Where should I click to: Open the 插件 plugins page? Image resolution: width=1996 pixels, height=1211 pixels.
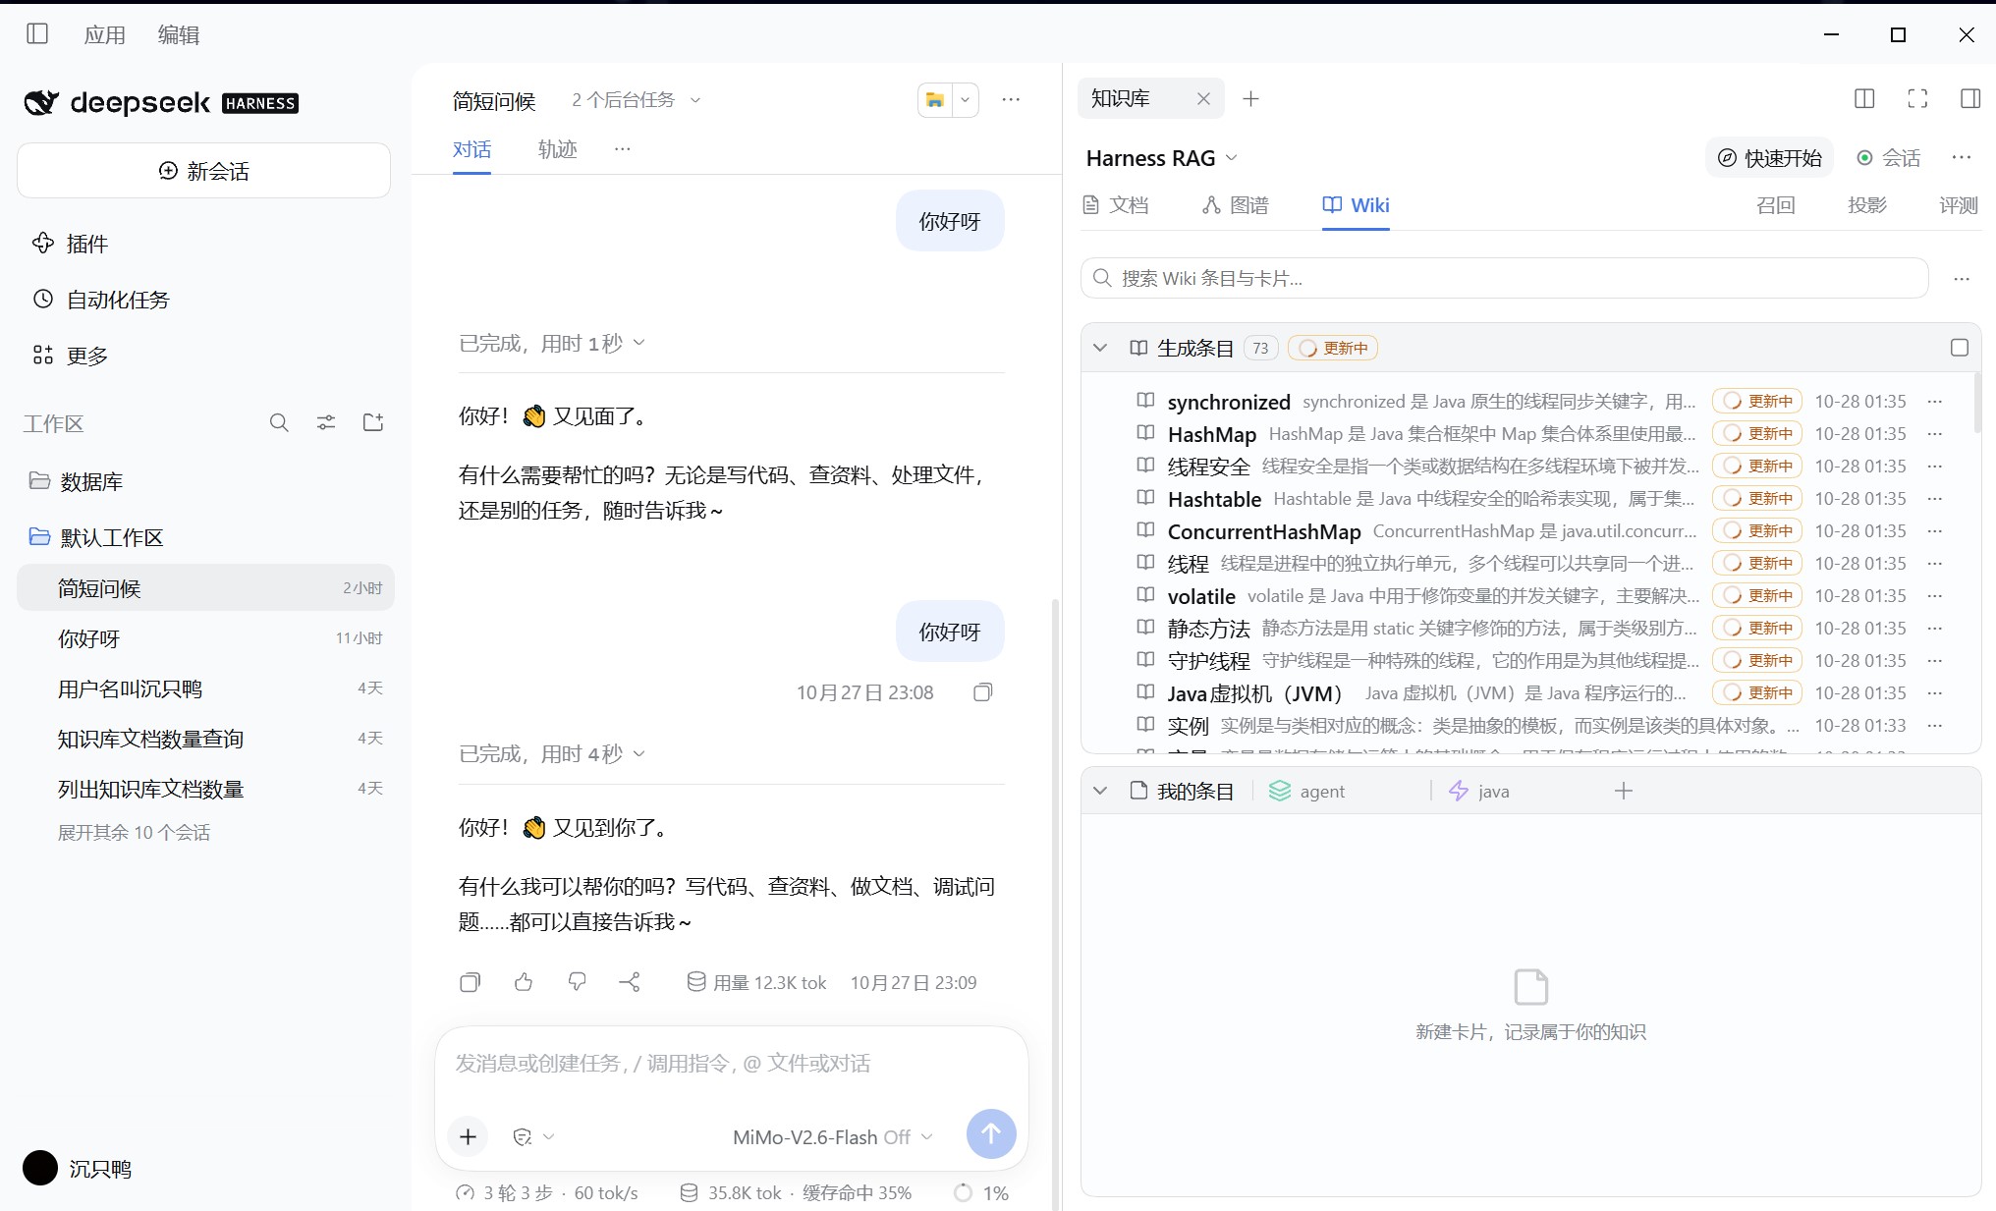coord(71,244)
